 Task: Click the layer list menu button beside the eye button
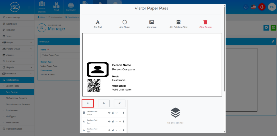(87, 103)
